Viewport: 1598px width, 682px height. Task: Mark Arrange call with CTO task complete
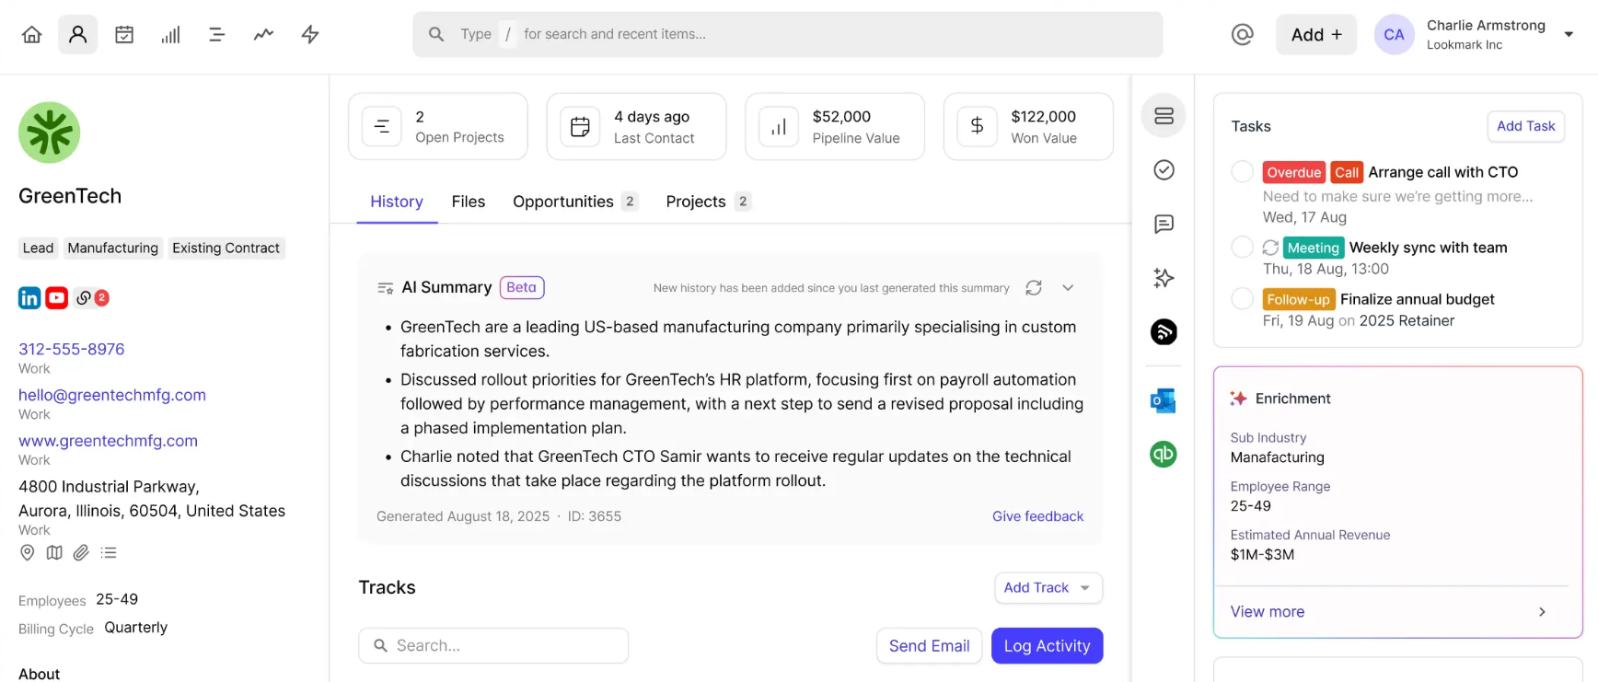click(x=1243, y=171)
